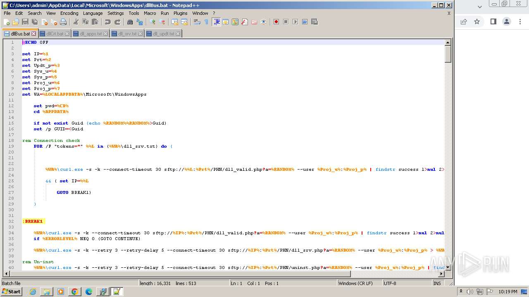Click the volume icon in system tray

(x=470, y=292)
